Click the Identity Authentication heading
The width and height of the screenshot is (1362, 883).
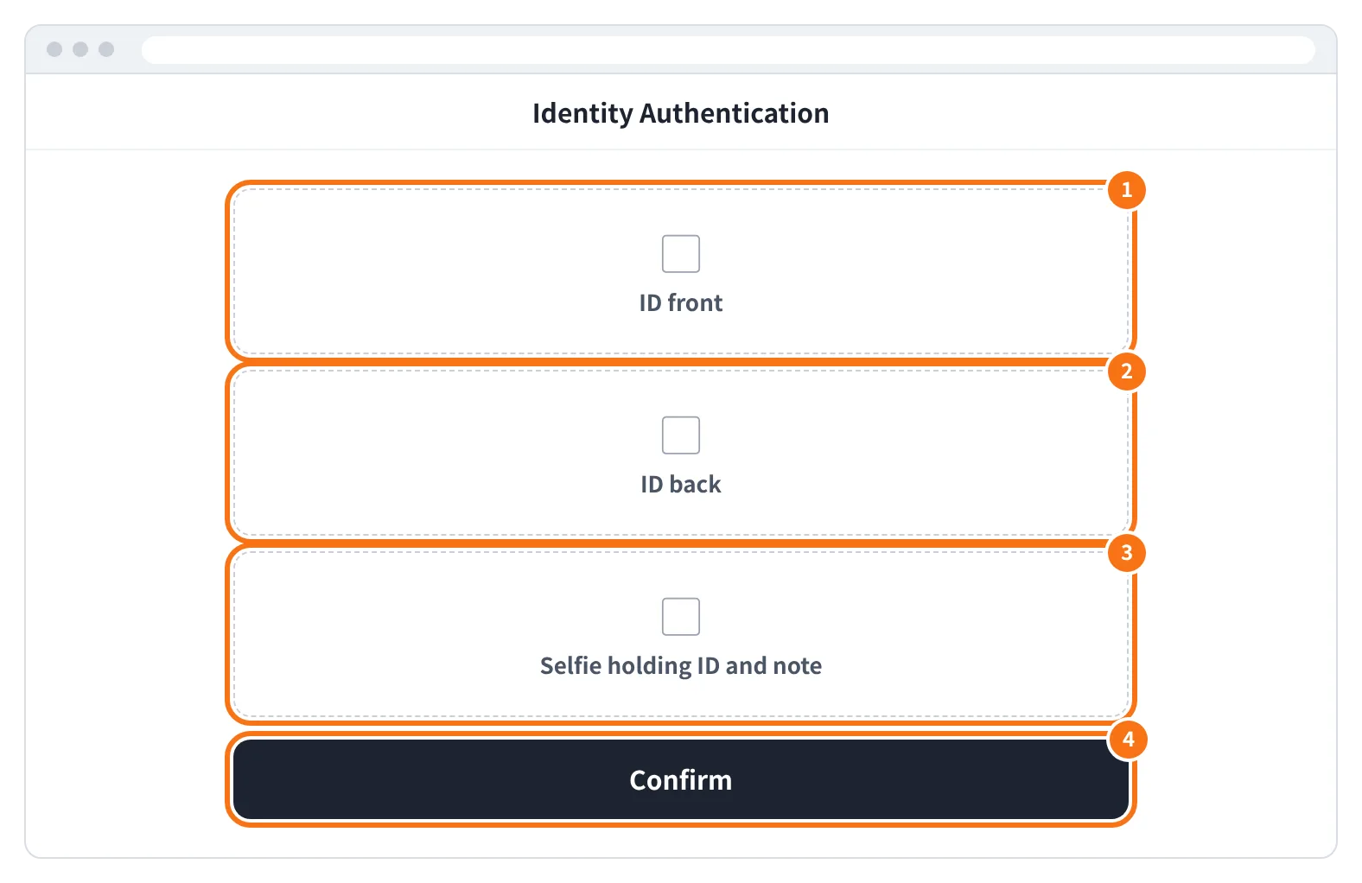pos(681,113)
